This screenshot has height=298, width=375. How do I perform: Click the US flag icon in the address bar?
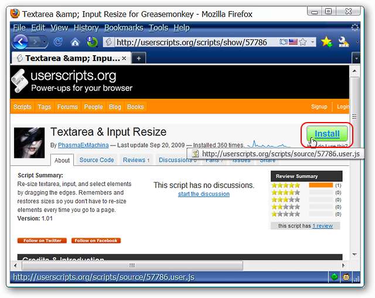tap(293, 42)
